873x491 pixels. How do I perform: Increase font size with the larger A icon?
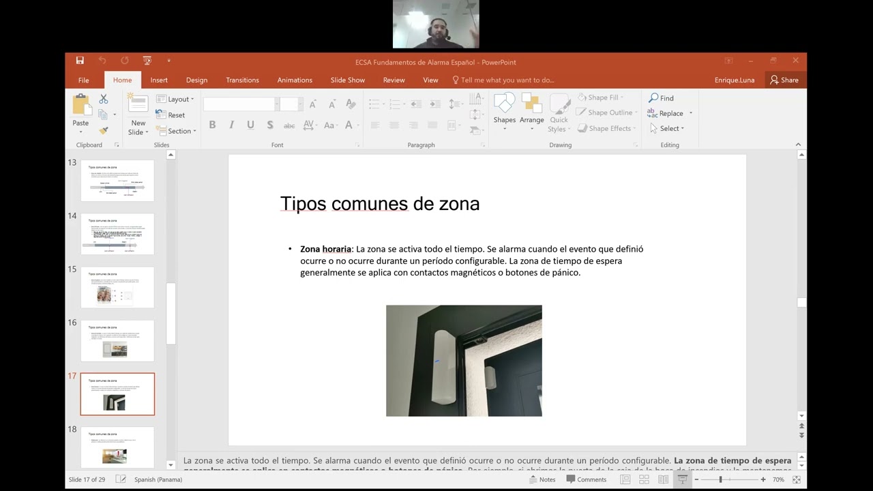pyautogui.click(x=312, y=104)
